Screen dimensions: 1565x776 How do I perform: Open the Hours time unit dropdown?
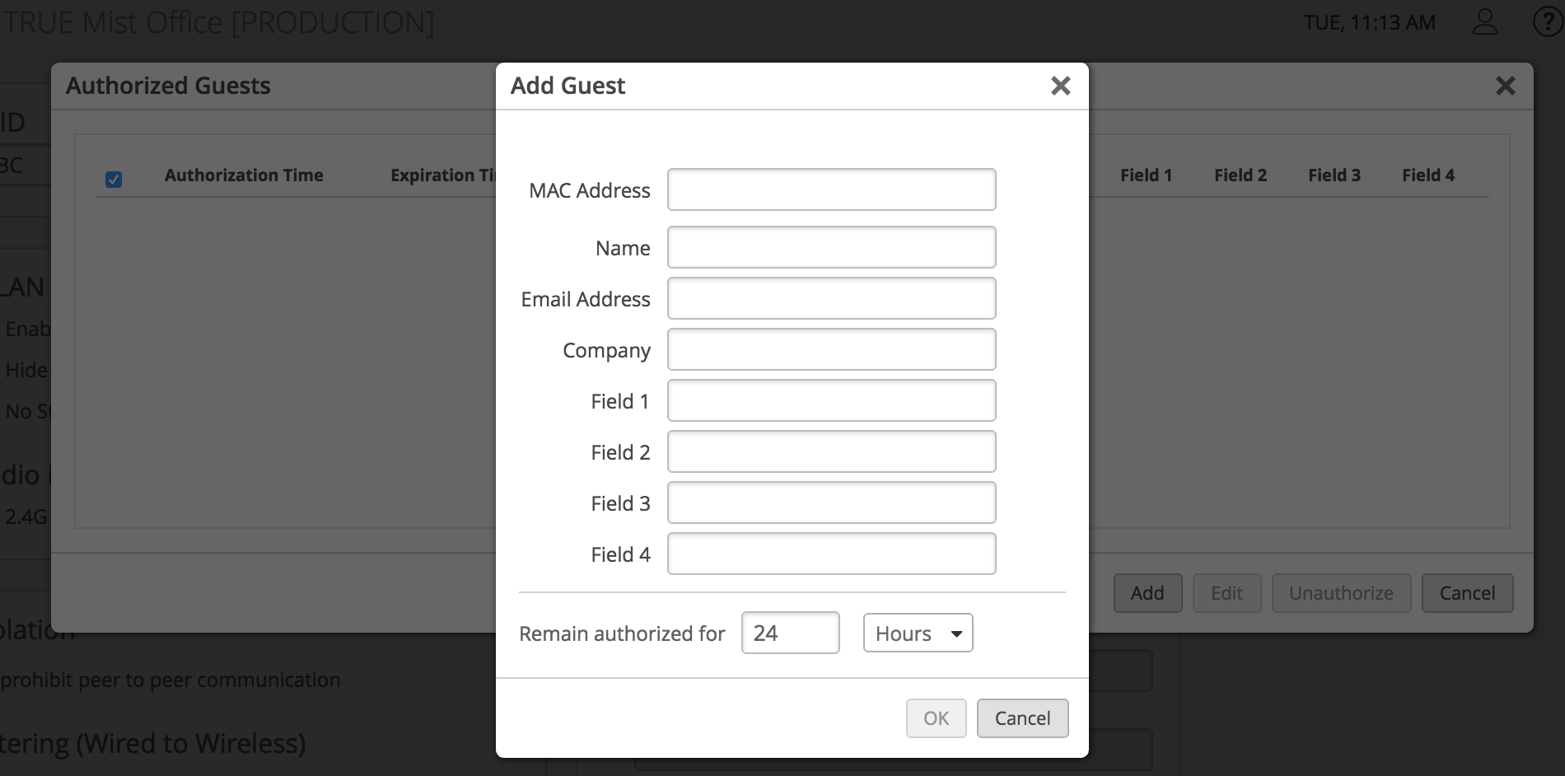(x=918, y=633)
